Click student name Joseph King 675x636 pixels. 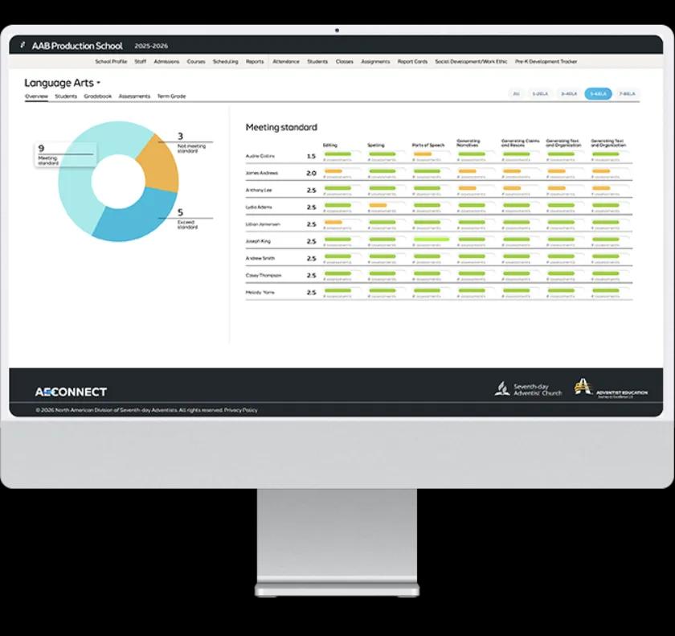[x=259, y=241]
